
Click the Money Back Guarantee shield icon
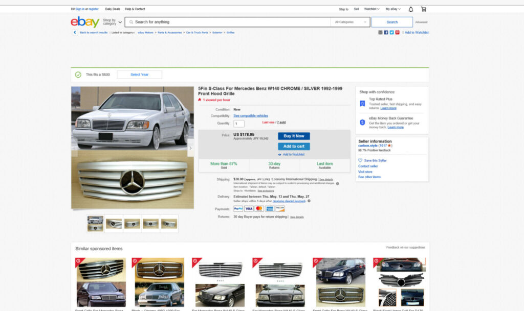[362, 123]
